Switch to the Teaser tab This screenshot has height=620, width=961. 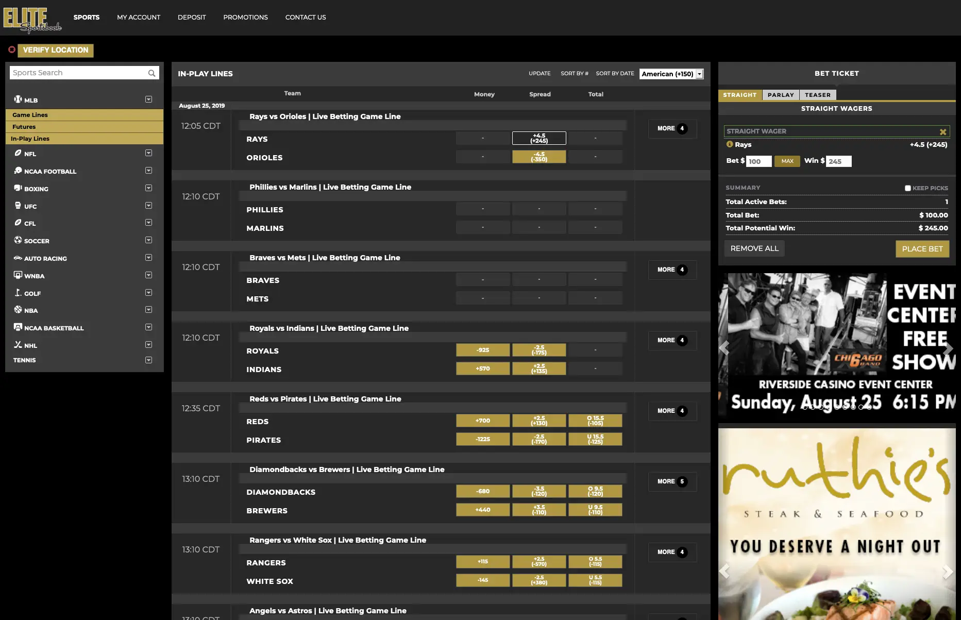[x=818, y=95]
